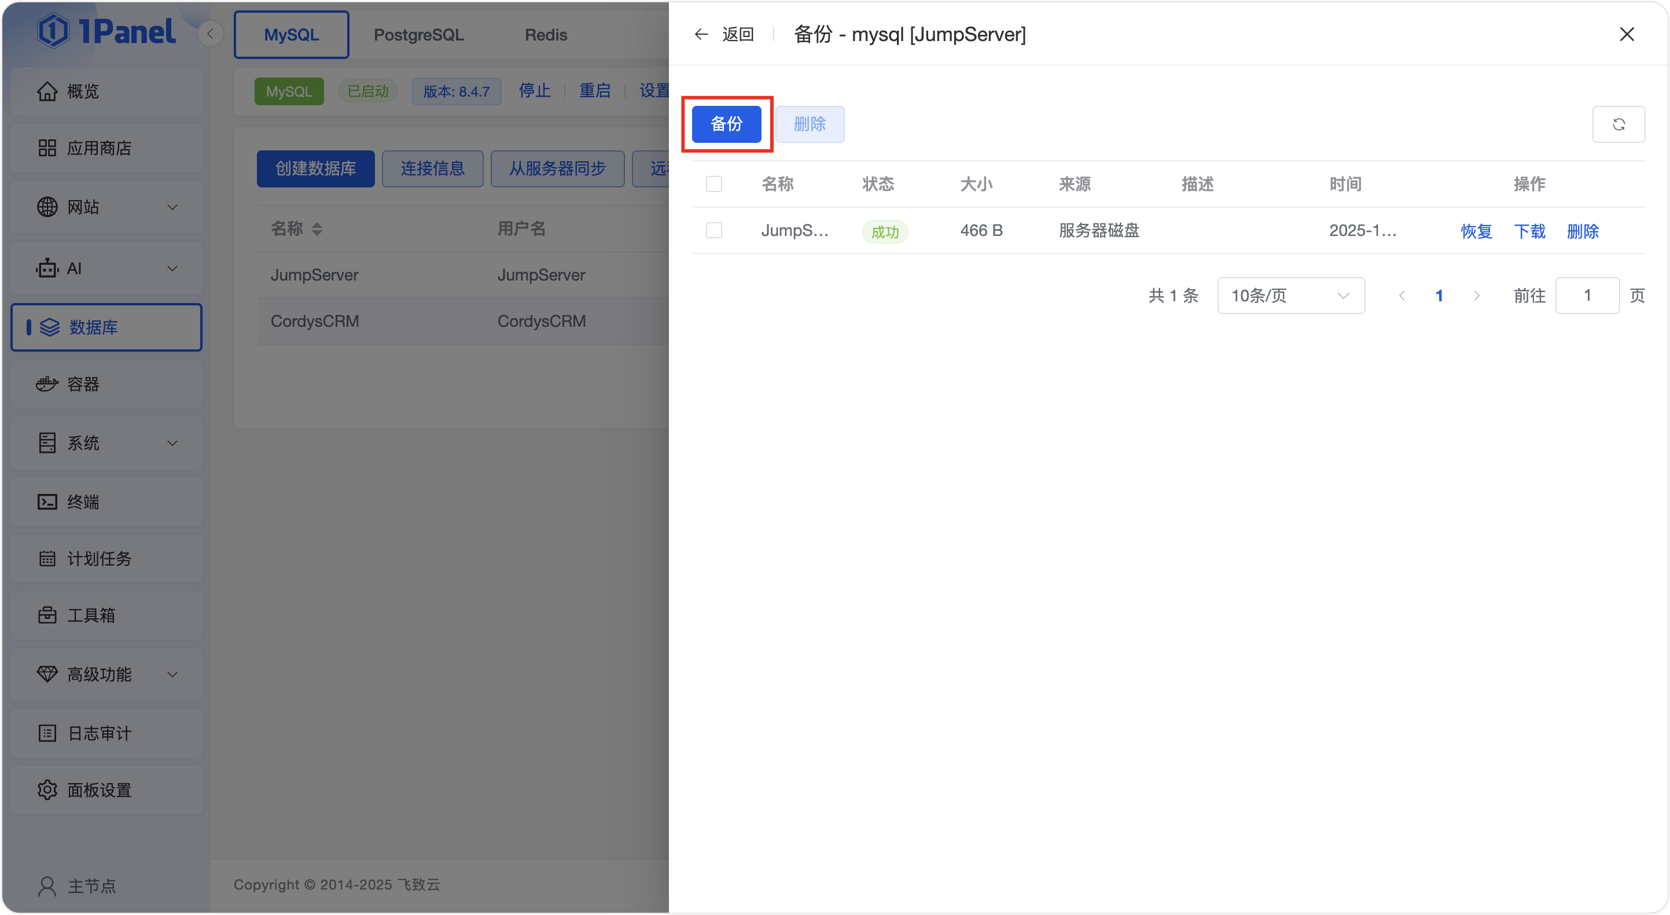Check the JumpServer backup row
Screen dimensions: 1670x915
click(713, 230)
